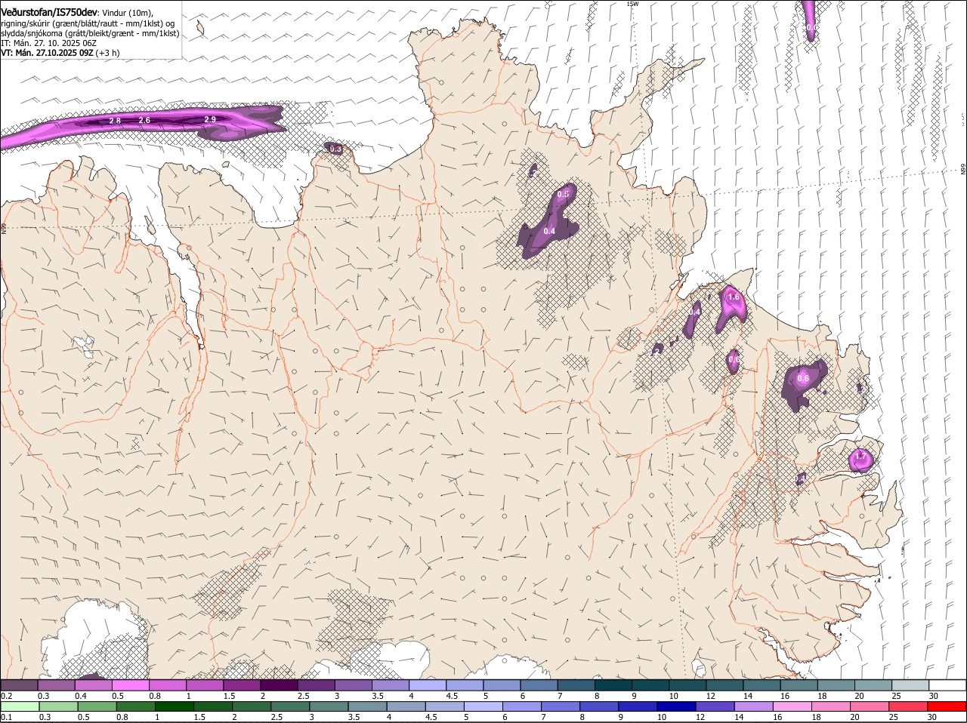Select the 0.5–0.8 pink swatch in upper legend

[131, 685]
